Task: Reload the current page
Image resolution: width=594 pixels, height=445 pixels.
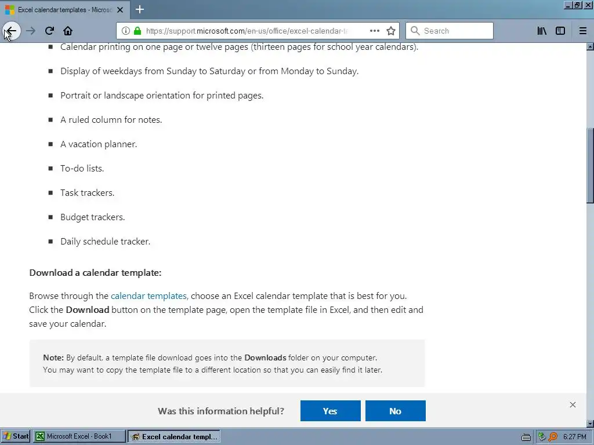Action: [49, 31]
